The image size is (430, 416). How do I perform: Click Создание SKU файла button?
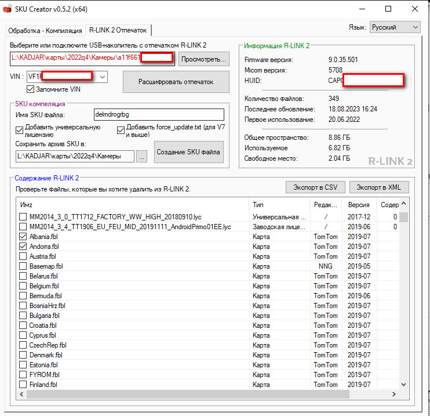(189, 152)
